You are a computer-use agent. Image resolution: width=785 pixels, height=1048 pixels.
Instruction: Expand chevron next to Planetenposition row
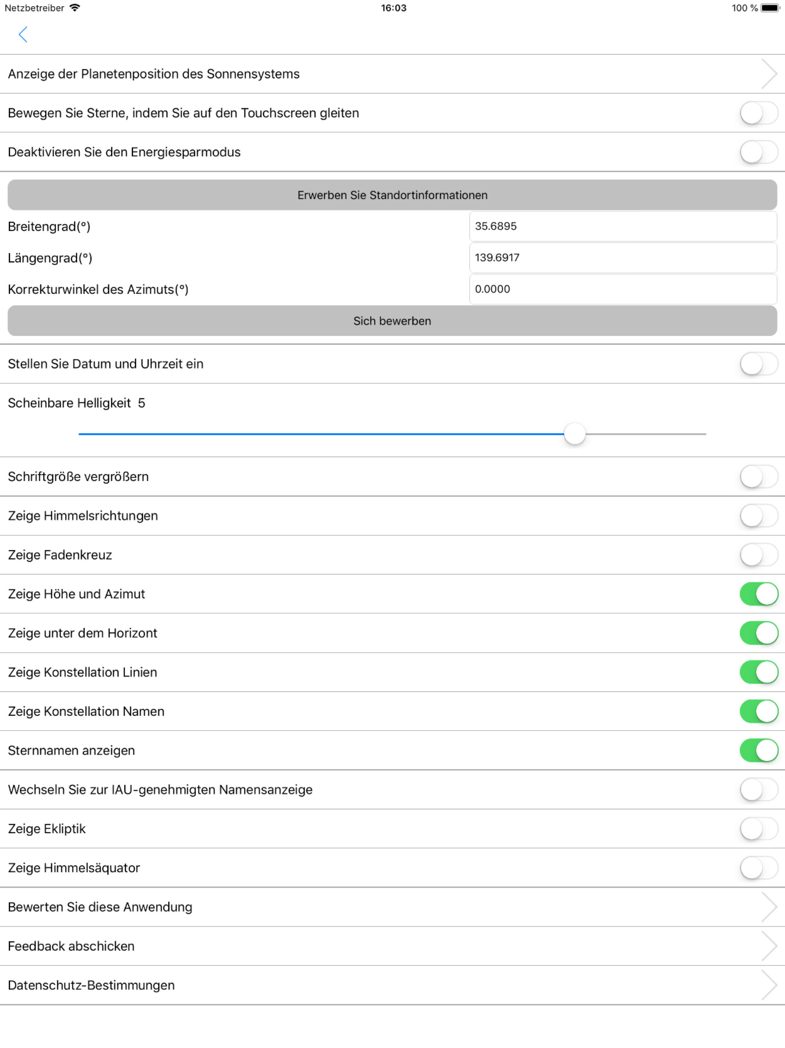pyautogui.click(x=769, y=74)
